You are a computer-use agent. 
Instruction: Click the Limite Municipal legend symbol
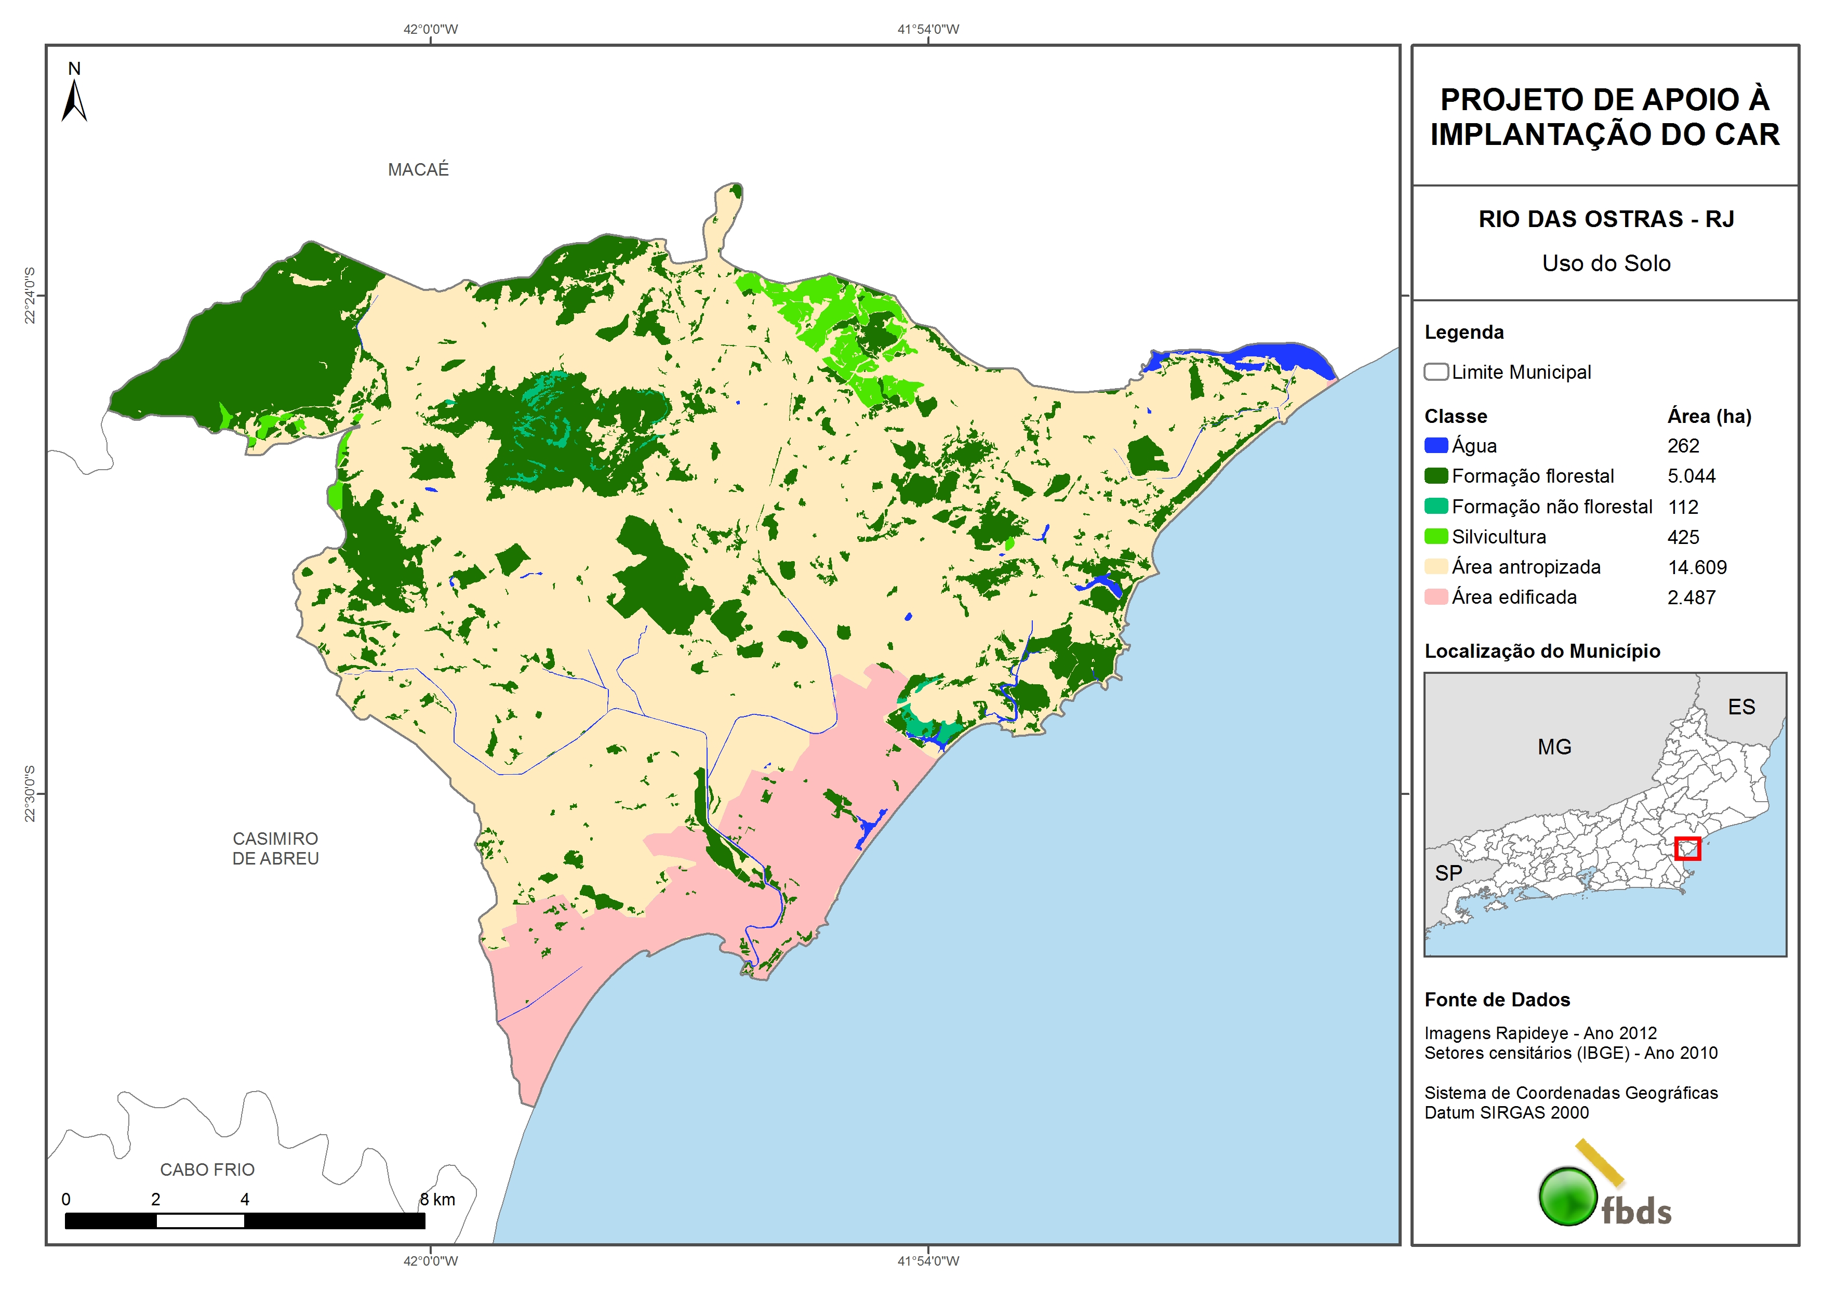coord(1435,371)
